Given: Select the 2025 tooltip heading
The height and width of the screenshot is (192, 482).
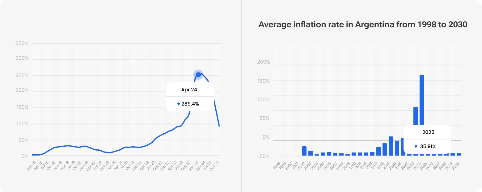Looking at the screenshot, I should [x=428, y=132].
